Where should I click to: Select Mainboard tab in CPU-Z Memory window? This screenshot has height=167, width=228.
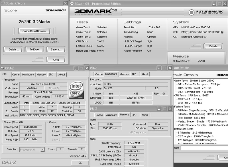click(111, 115)
